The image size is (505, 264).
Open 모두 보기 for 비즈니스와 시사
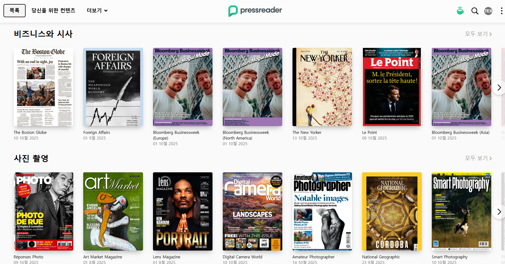click(478, 34)
